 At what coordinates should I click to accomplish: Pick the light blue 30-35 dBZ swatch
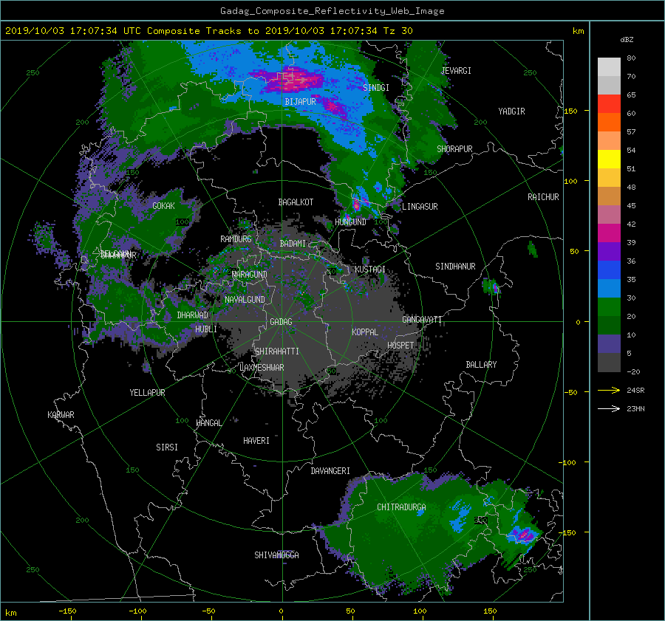click(x=609, y=288)
